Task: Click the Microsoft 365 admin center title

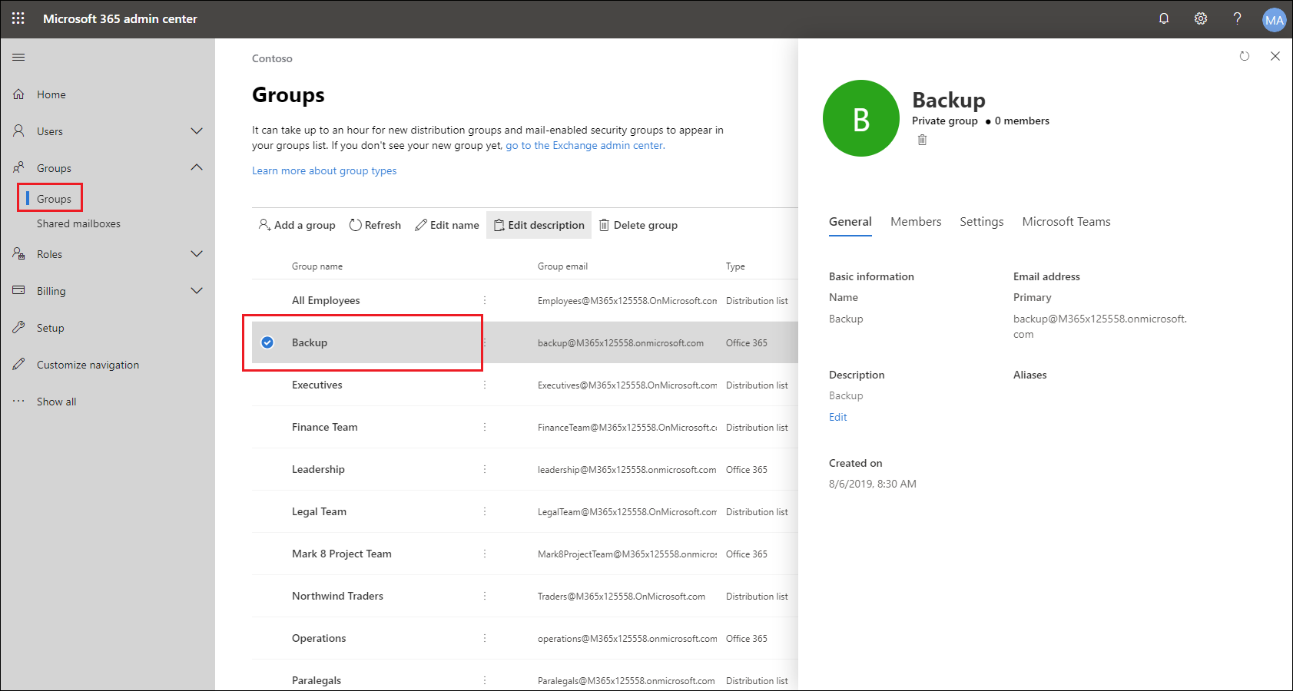Action: click(120, 18)
